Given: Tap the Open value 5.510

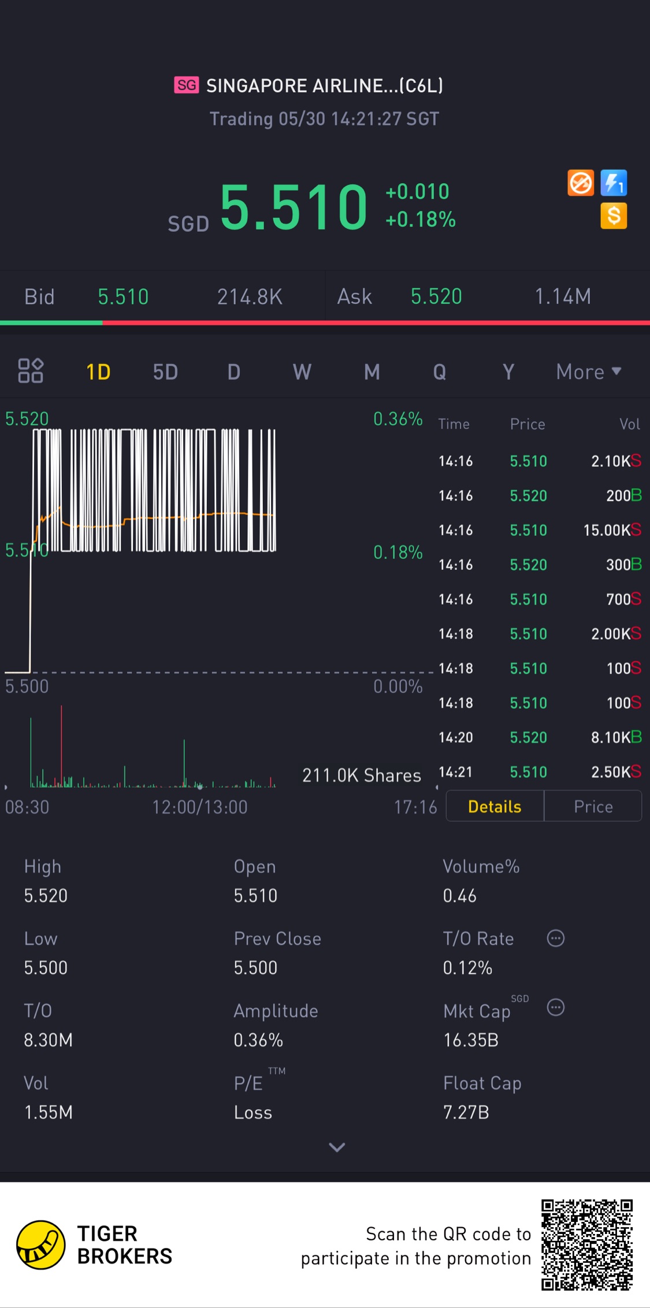Looking at the screenshot, I should [255, 895].
